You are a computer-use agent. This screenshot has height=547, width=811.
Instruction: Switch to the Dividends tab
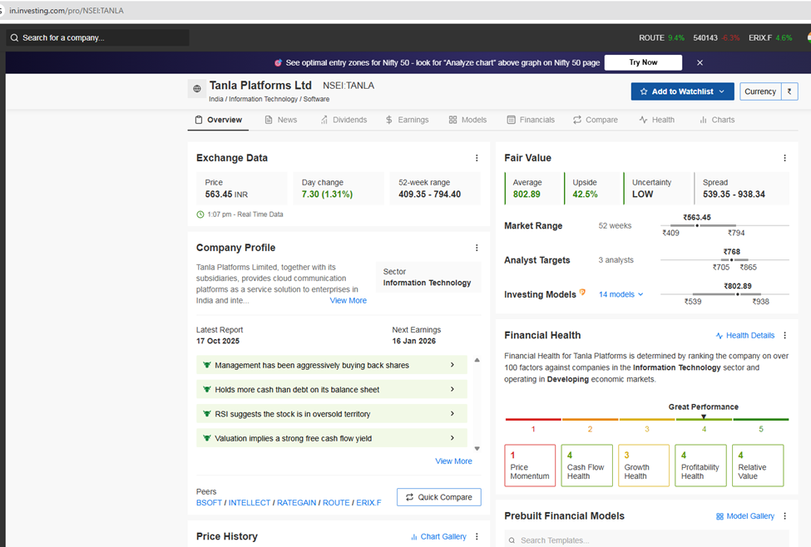point(344,120)
